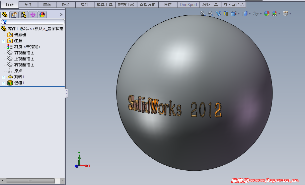The width and height of the screenshot is (305, 185).
Task: Open the View Orientation dropdown arrow
Action: pyautogui.click(x=239, y=14)
